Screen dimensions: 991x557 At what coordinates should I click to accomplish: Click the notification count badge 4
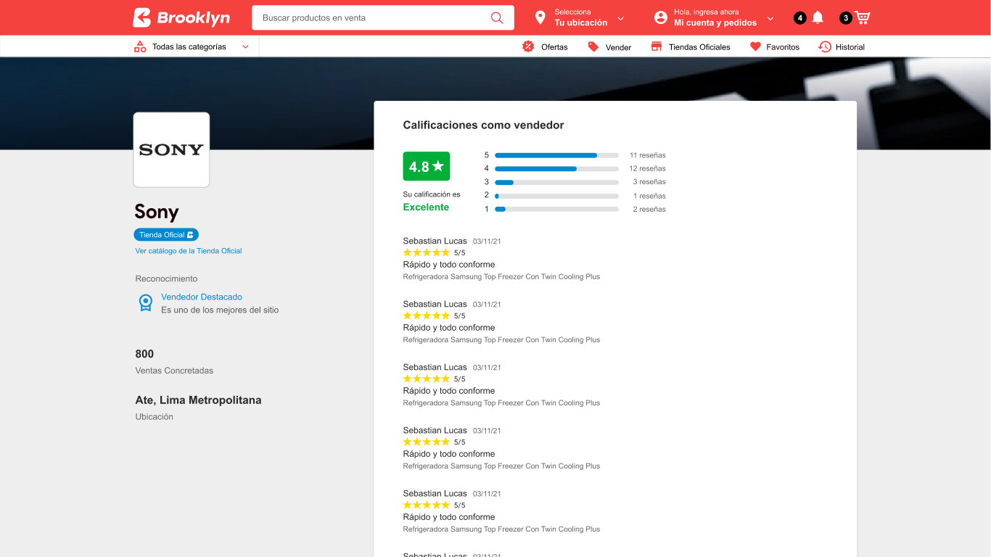click(x=800, y=18)
